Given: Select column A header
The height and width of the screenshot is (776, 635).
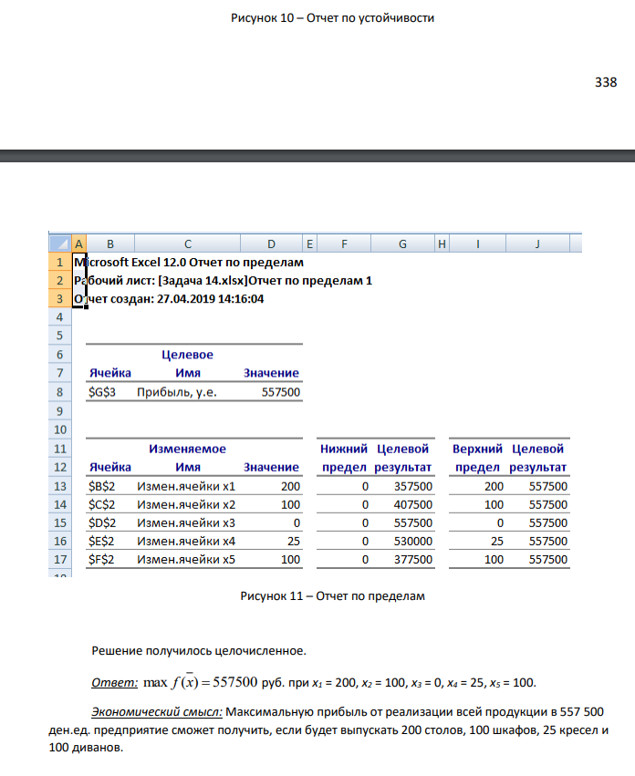Looking at the screenshot, I should (x=78, y=243).
